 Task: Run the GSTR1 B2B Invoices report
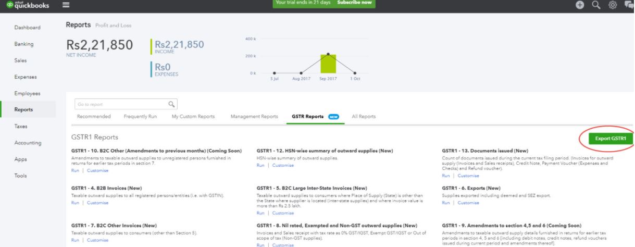click(75, 203)
